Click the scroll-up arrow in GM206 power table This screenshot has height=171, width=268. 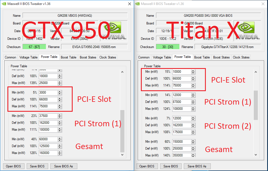point(122,72)
